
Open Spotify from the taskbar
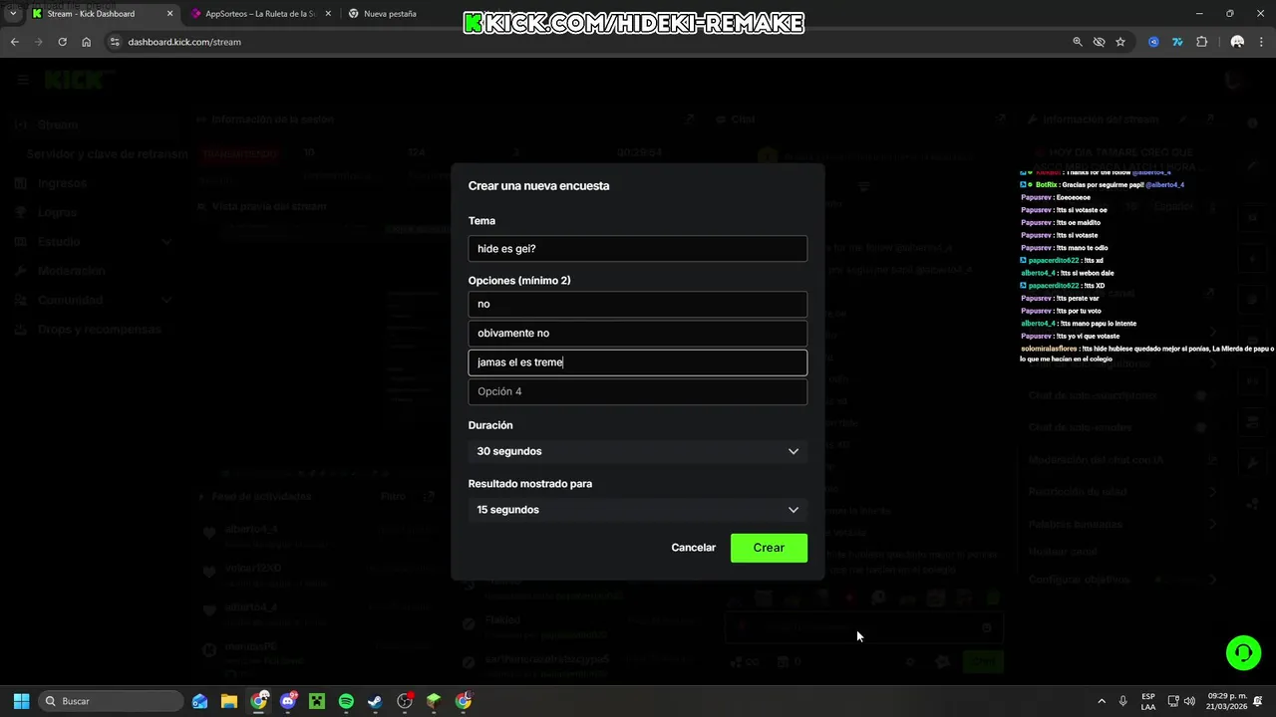click(x=346, y=701)
